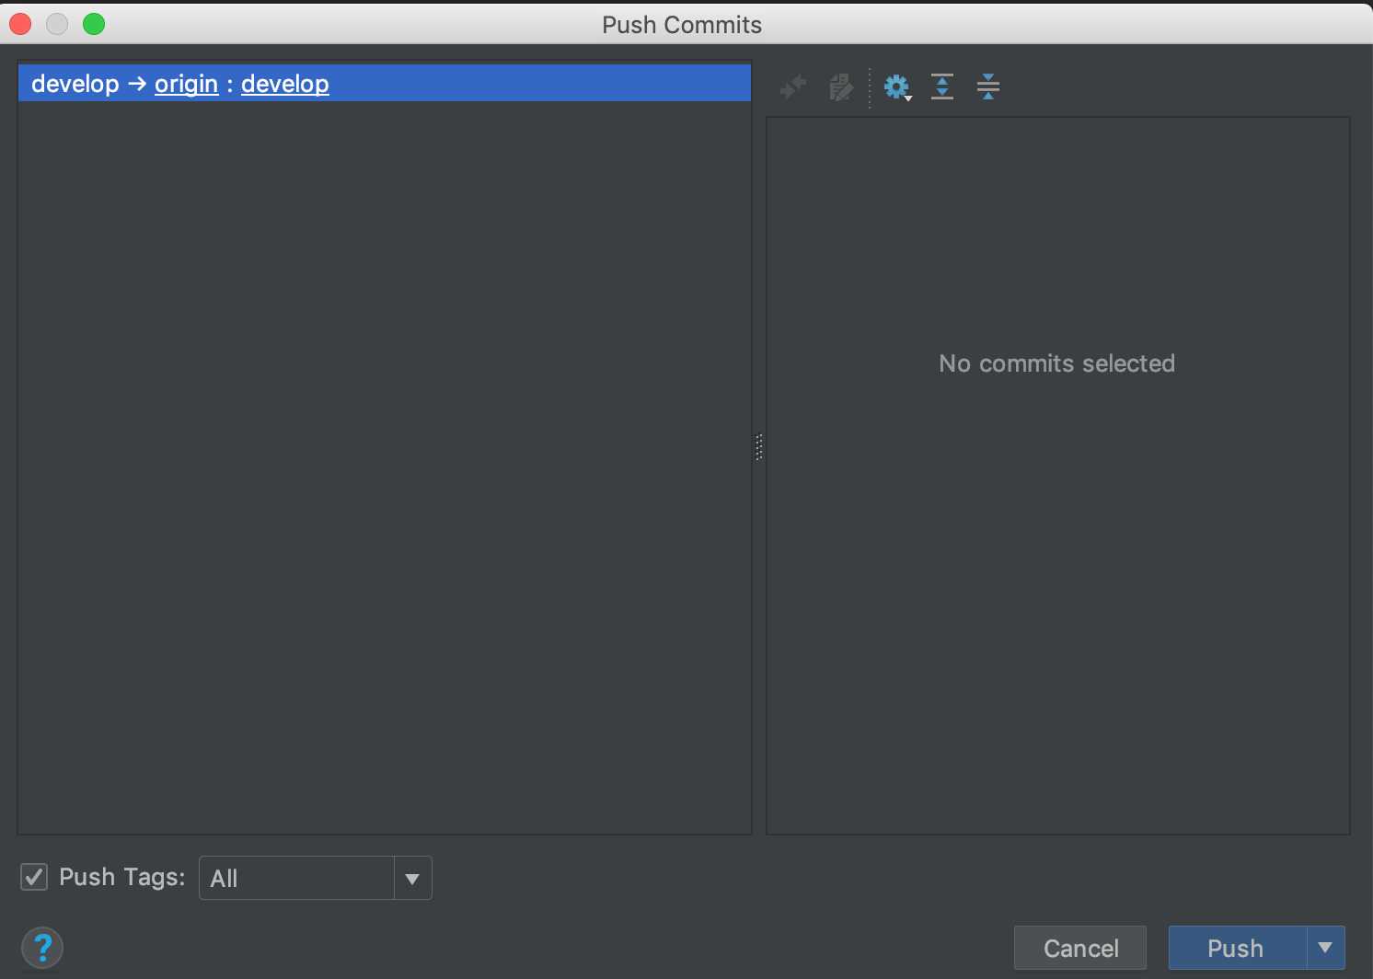1373x979 pixels.
Task: Open help via the question mark icon
Action: coord(42,948)
